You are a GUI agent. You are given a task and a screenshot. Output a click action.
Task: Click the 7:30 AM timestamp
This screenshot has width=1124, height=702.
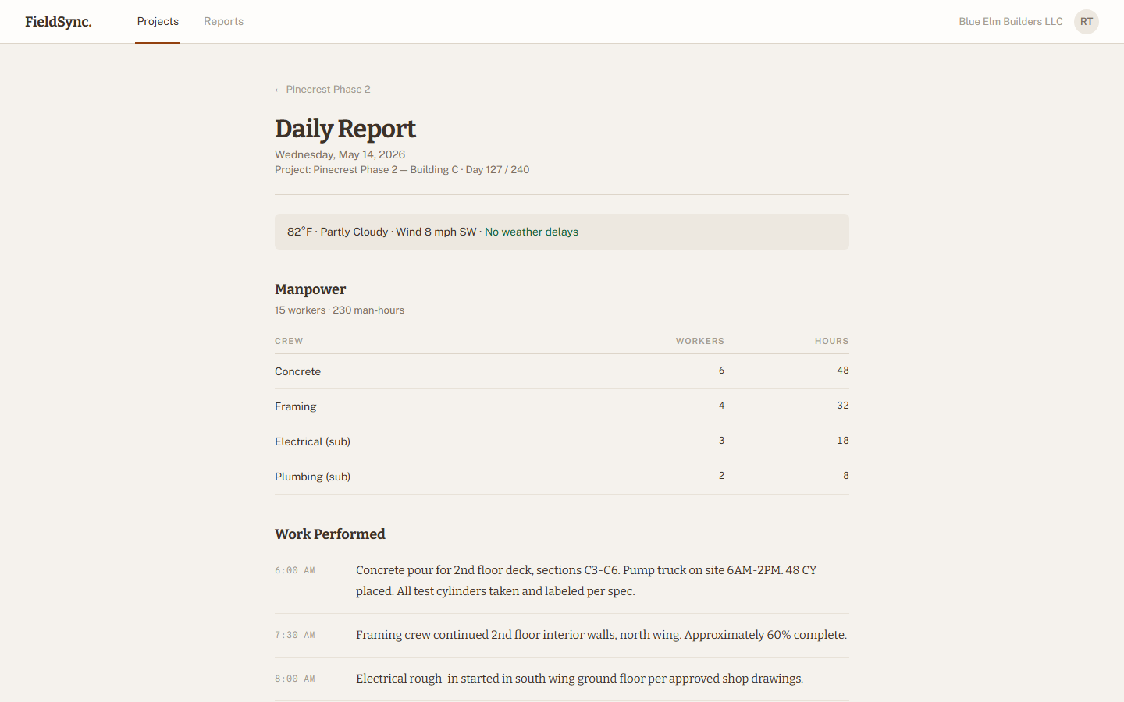295,636
